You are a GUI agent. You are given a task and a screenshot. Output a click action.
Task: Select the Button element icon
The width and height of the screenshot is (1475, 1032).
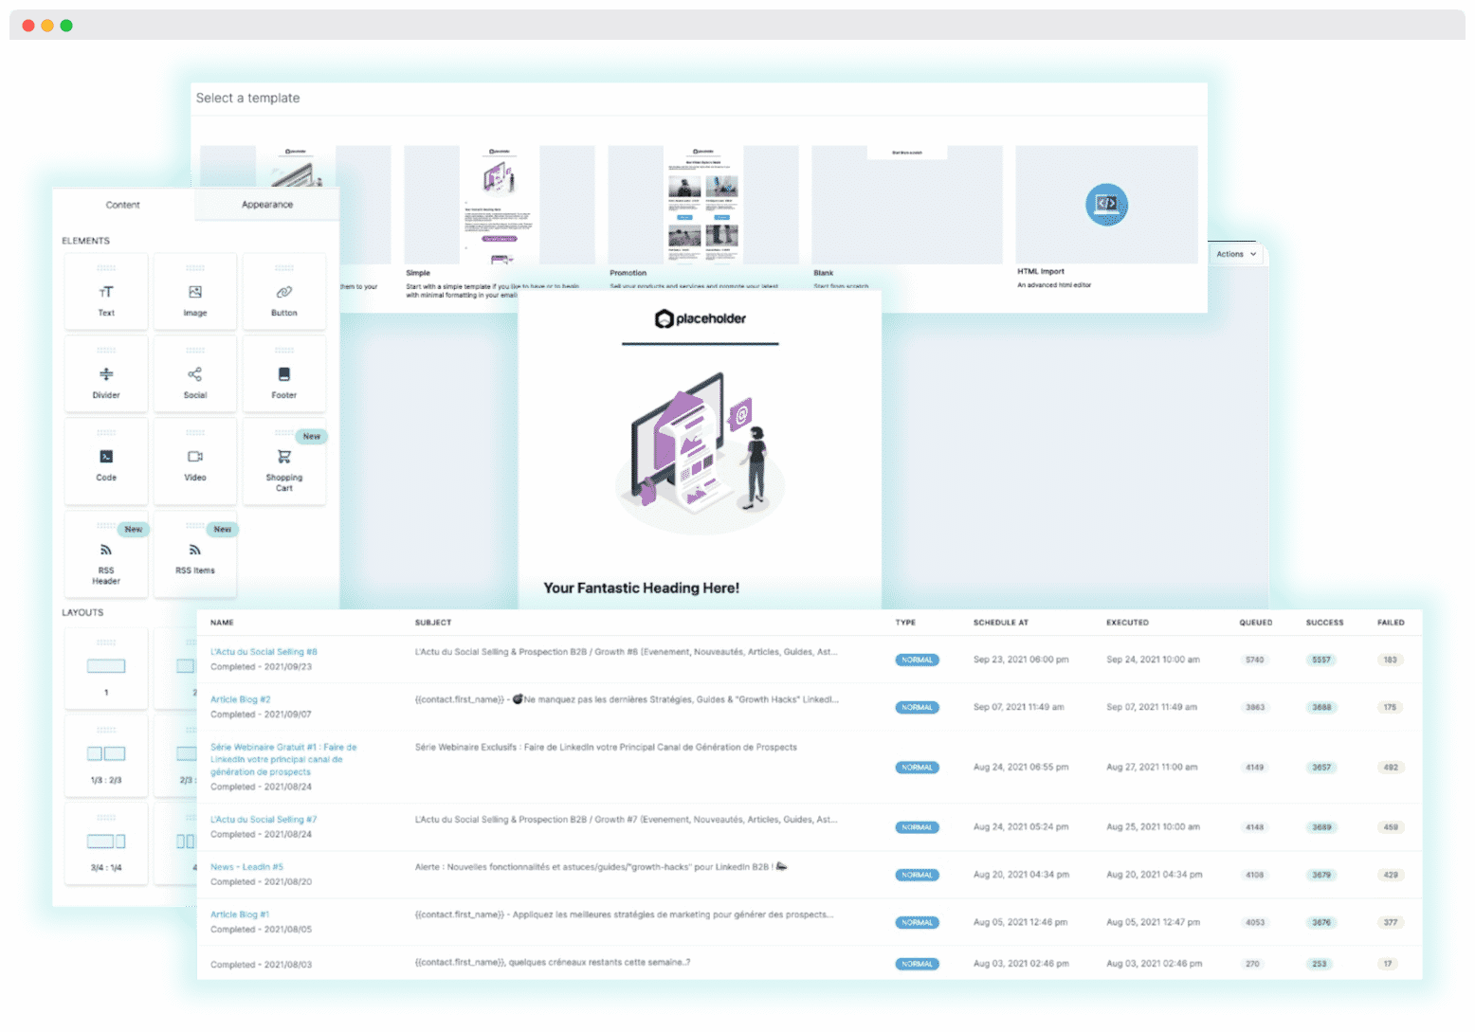[x=284, y=292]
